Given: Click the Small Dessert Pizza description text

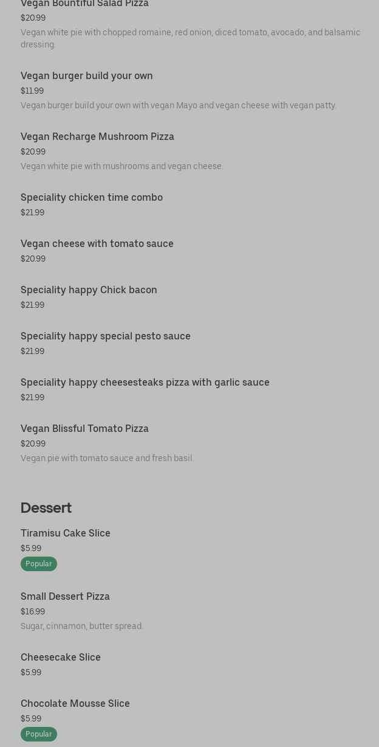Looking at the screenshot, I should pyautogui.click(x=82, y=626).
